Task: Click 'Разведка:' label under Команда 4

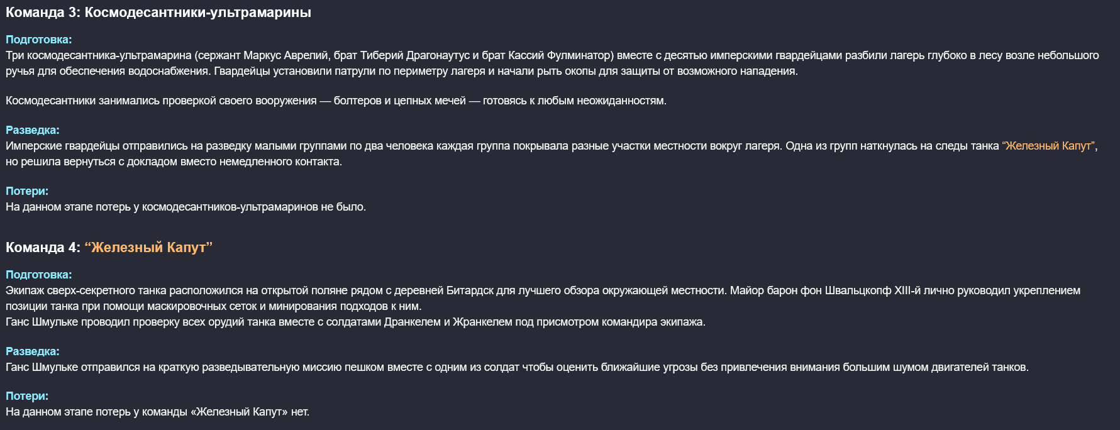Action: (32, 351)
